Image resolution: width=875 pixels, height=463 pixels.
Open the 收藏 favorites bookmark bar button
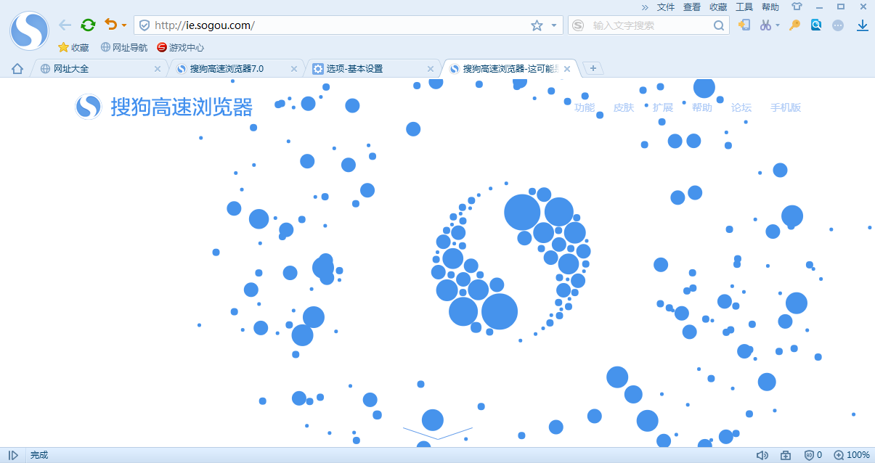pyautogui.click(x=73, y=48)
